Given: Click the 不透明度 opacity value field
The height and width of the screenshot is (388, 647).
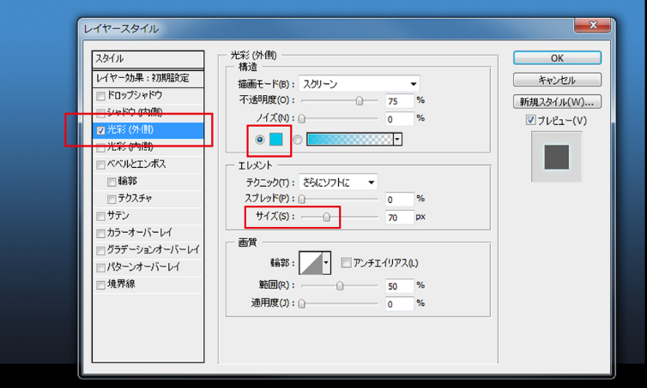Looking at the screenshot, I should pyautogui.click(x=399, y=101).
